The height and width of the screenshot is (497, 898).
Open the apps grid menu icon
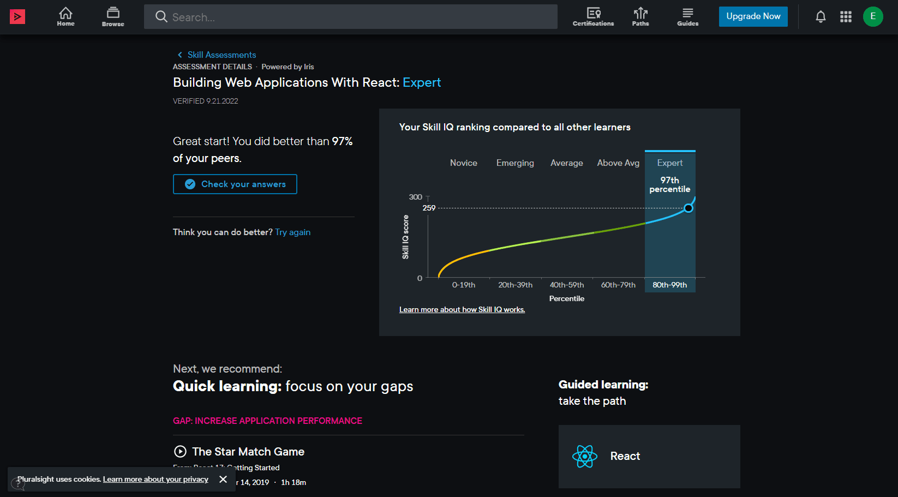click(846, 17)
